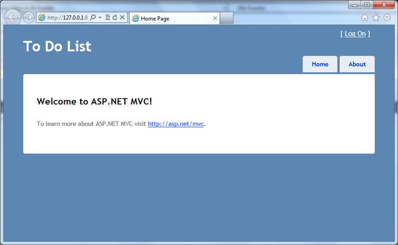Go forward with the Forward arrow button
This screenshot has height=245, width=398.
coord(28,18)
